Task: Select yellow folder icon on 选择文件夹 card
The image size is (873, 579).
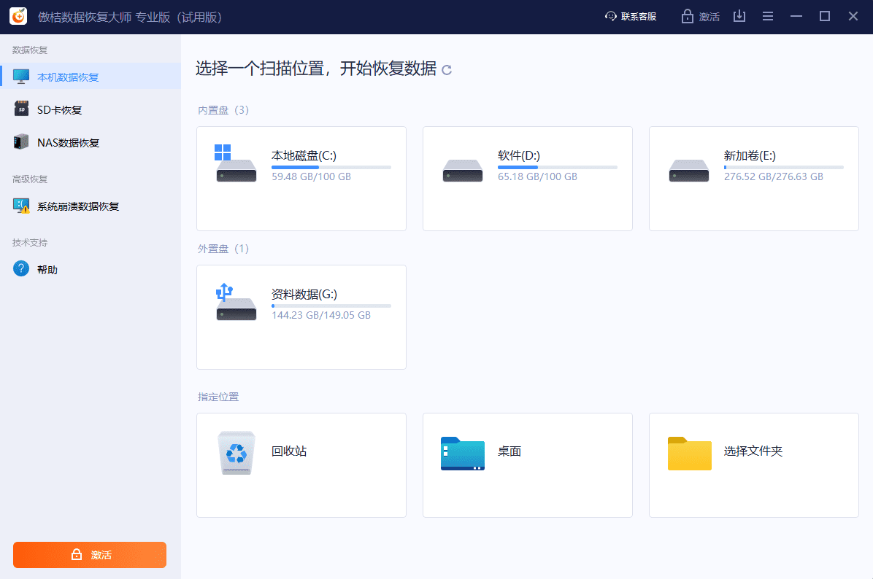Action: pyautogui.click(x=689, y=454)
